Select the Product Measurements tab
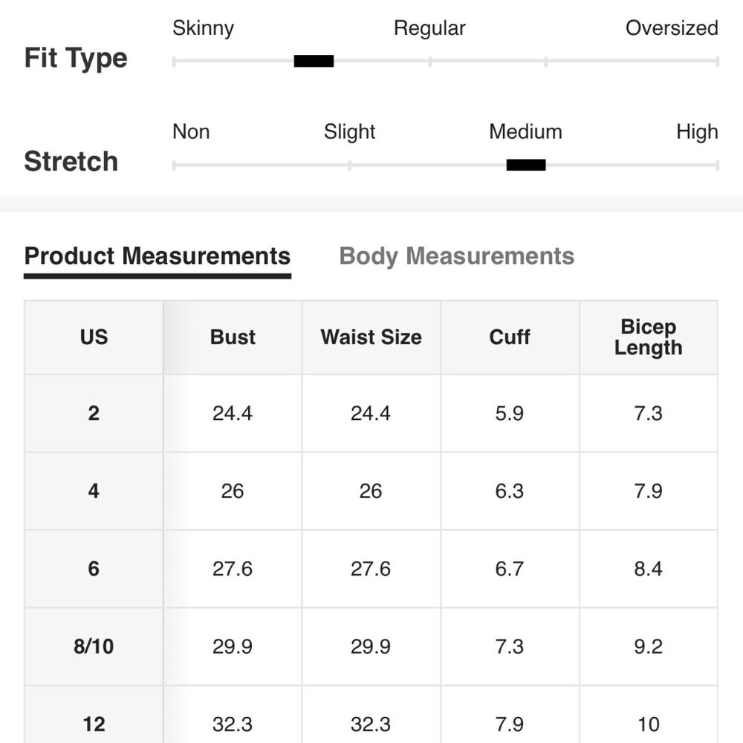 158,256
